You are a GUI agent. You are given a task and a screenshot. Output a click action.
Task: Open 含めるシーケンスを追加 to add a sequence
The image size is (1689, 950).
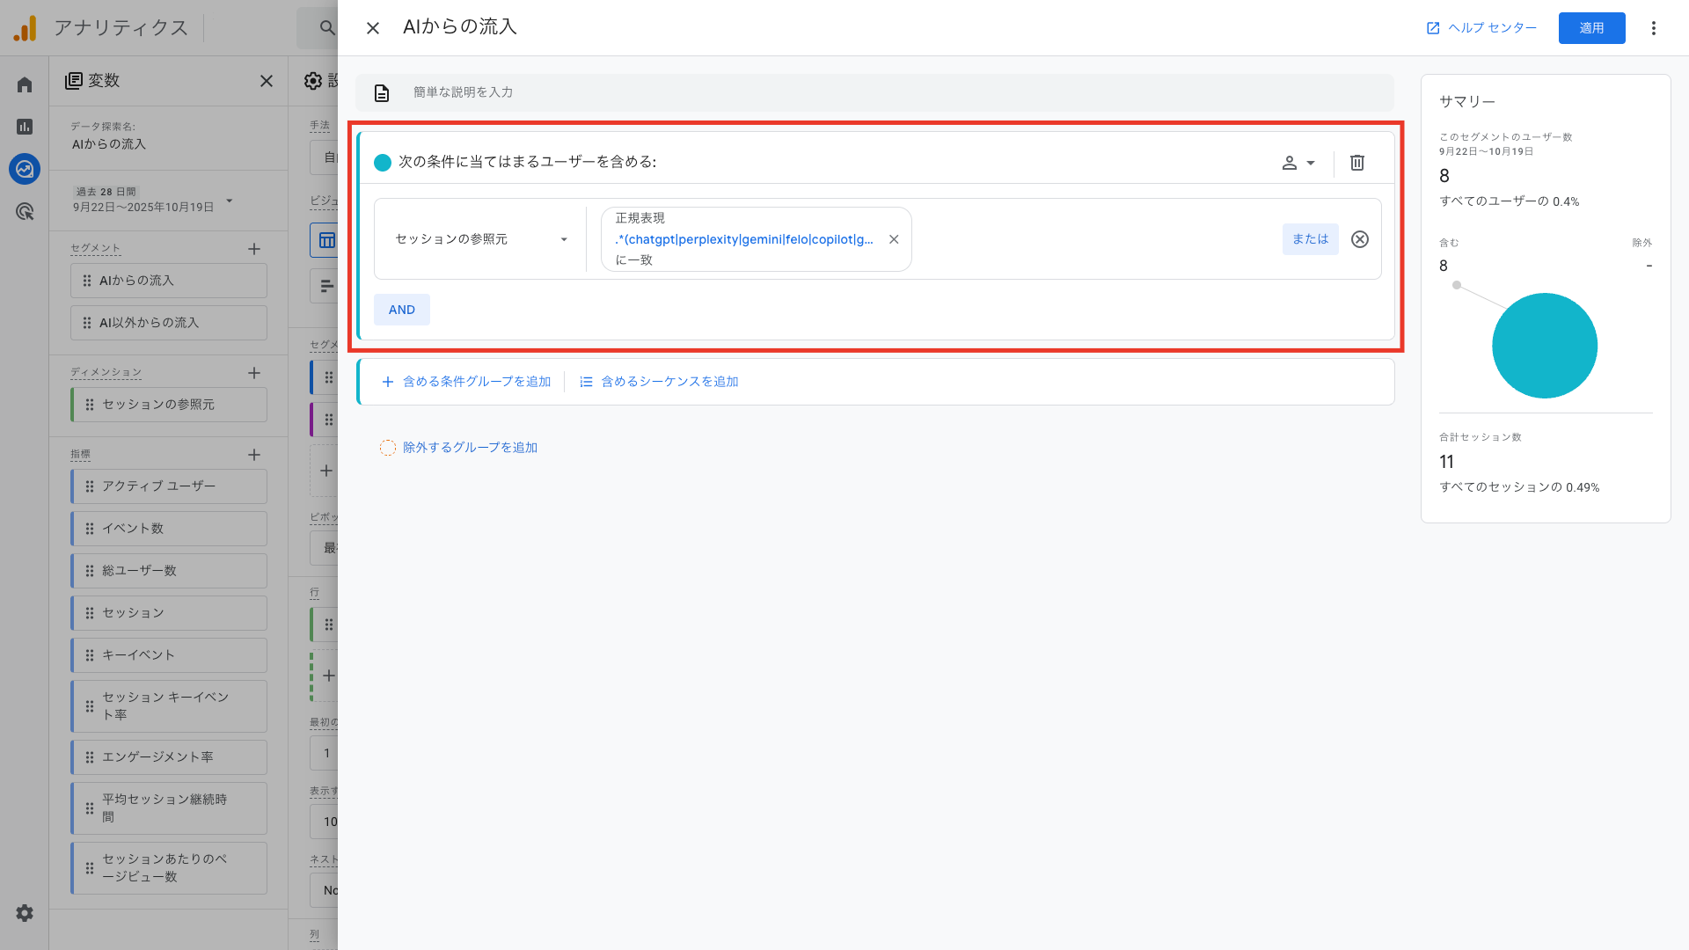659,381
